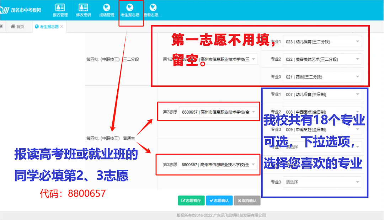
Task: Open the bottom 专业3 请选择 dropdown
Action: point(322,182)
